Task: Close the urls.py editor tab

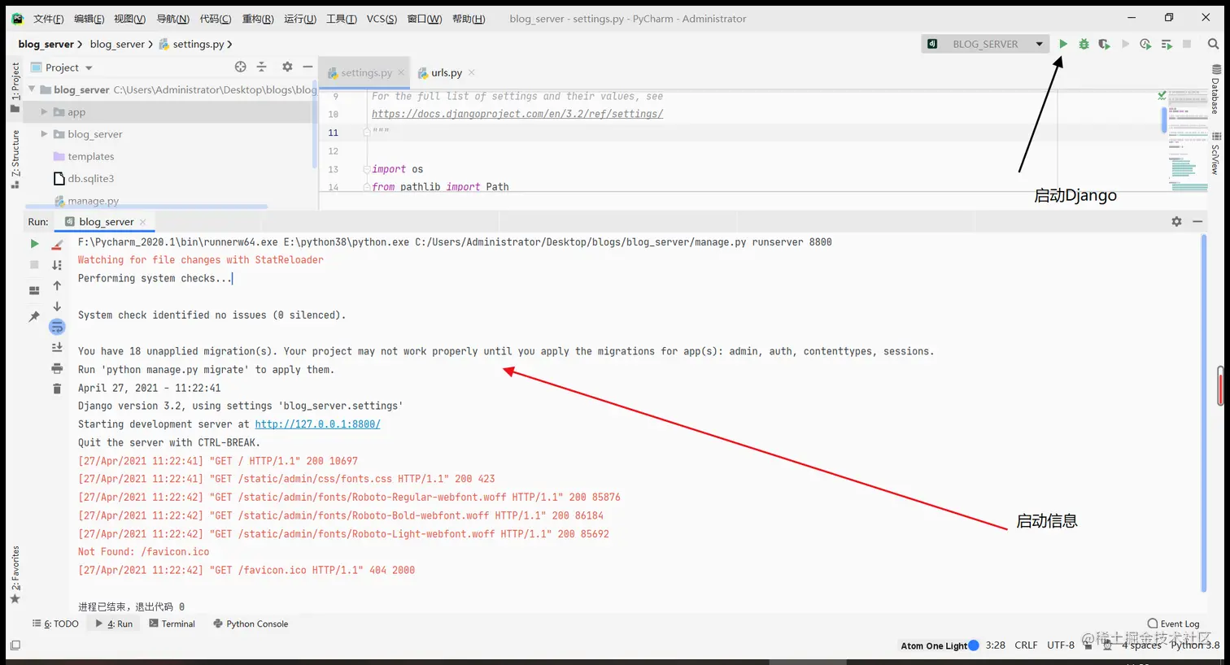Action: coord(472,72)
